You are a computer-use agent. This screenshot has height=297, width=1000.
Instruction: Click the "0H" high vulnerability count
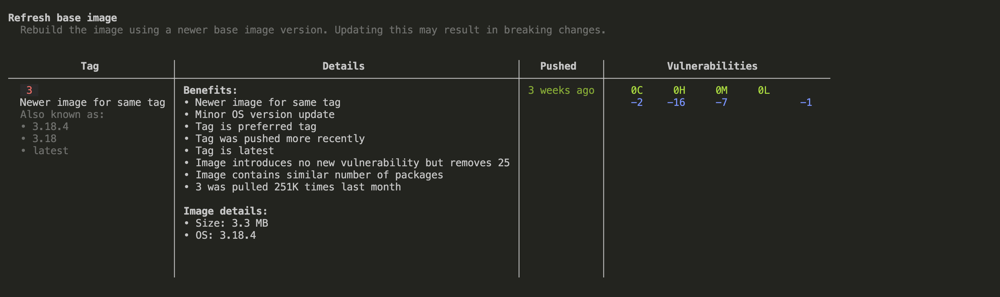click(679, 90)
